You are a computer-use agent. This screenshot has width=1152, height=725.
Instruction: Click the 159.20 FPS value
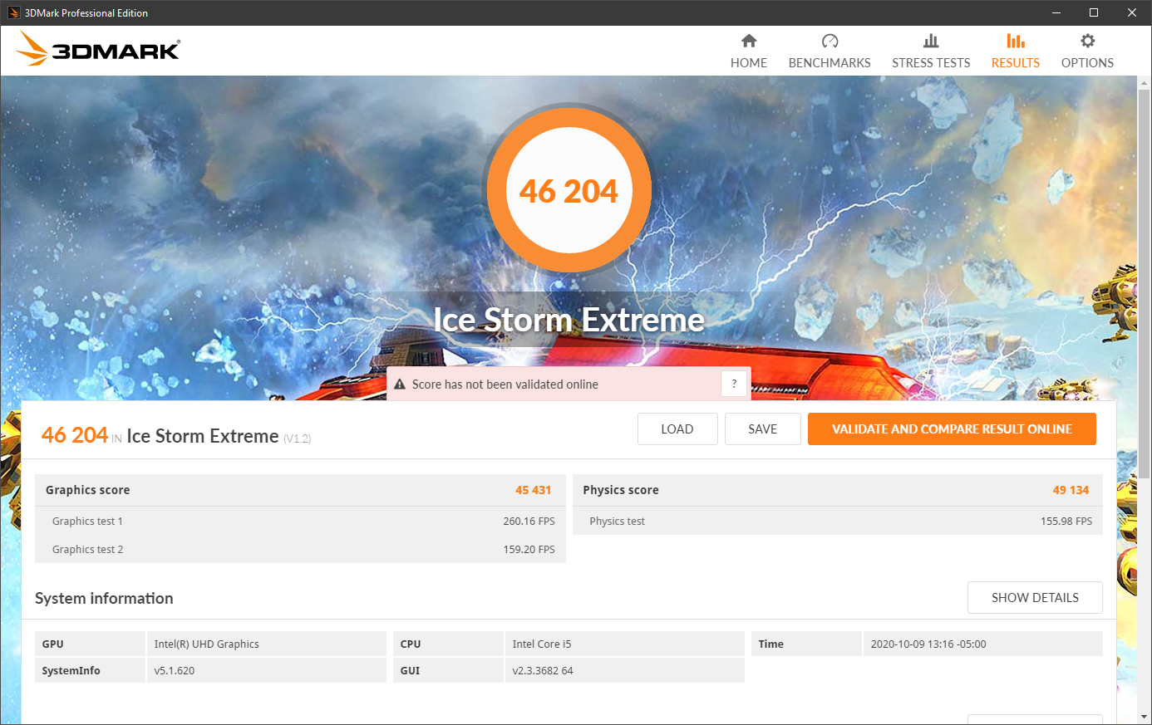tap(529, 550)
